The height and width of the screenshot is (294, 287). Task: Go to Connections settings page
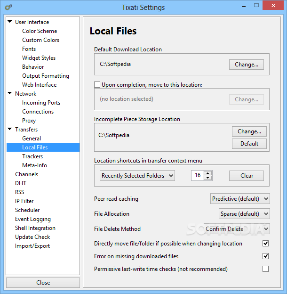38,112
